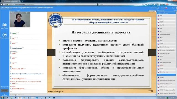Click the red adblock icon in browser toolbar
This screenshot has width=177, height=99.
click(167, 4)
